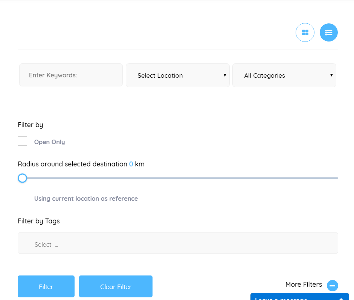This screenshot has height=300, width=354.
Task: Click the Using current location label text
Action: tap(86, 199)
